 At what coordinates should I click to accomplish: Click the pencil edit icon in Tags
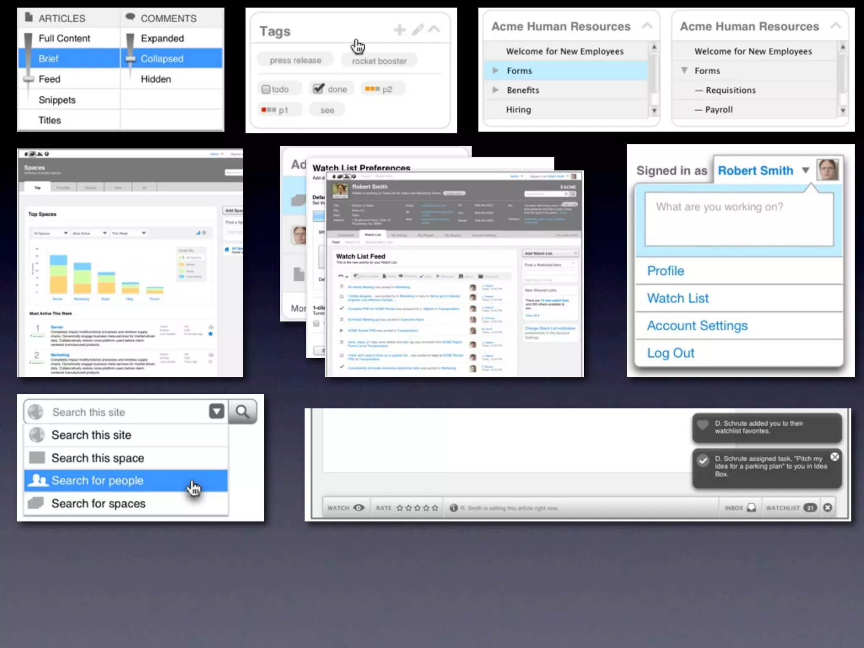point(417,30)
